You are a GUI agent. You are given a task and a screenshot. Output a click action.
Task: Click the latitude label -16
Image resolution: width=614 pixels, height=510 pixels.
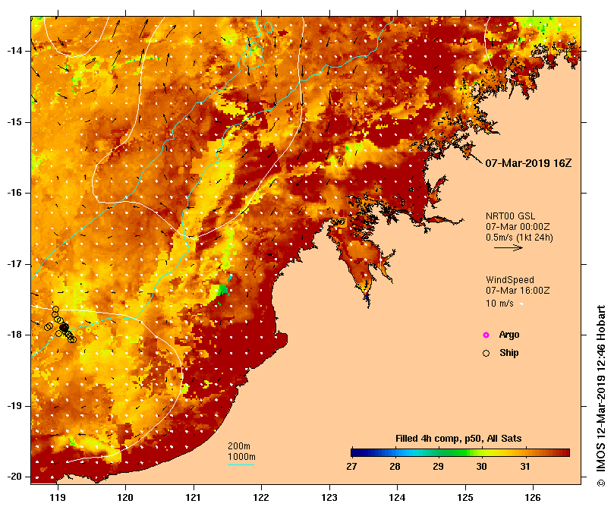15,193
